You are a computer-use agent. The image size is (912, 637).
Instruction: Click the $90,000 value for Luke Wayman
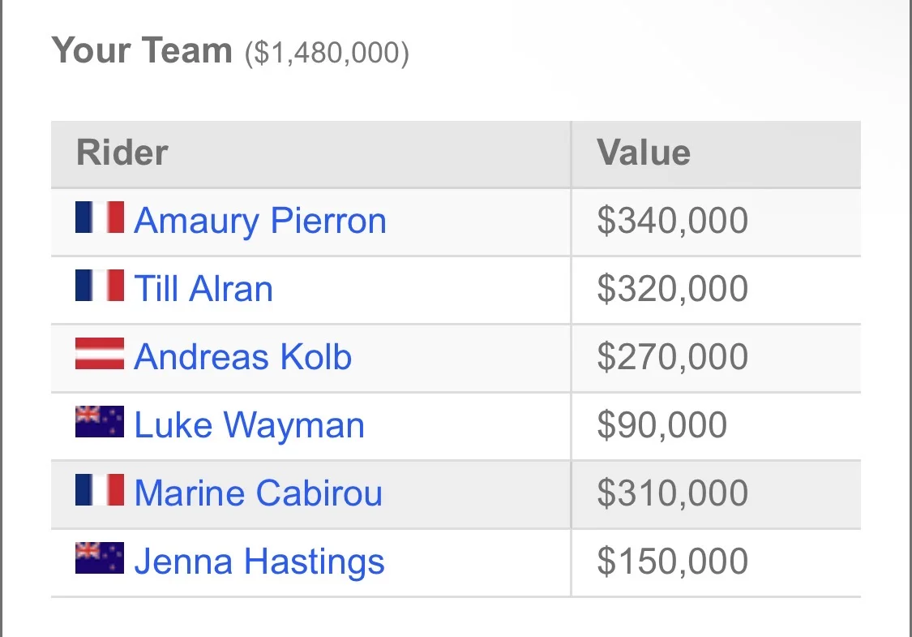662,425
